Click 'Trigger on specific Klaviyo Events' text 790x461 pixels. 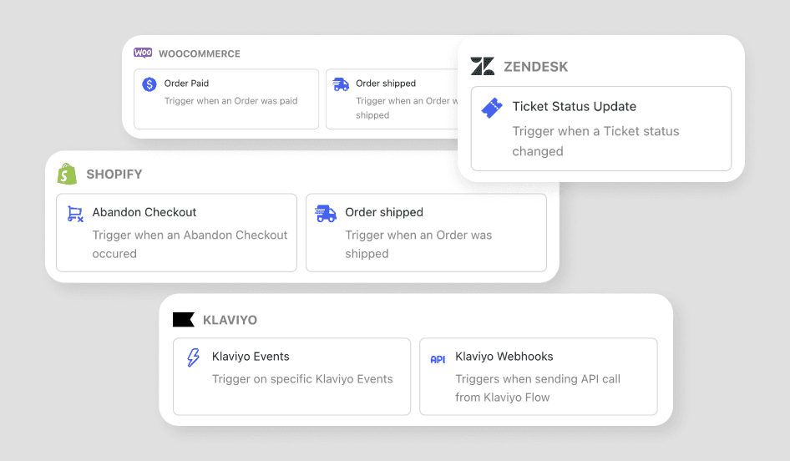[302, 379]
